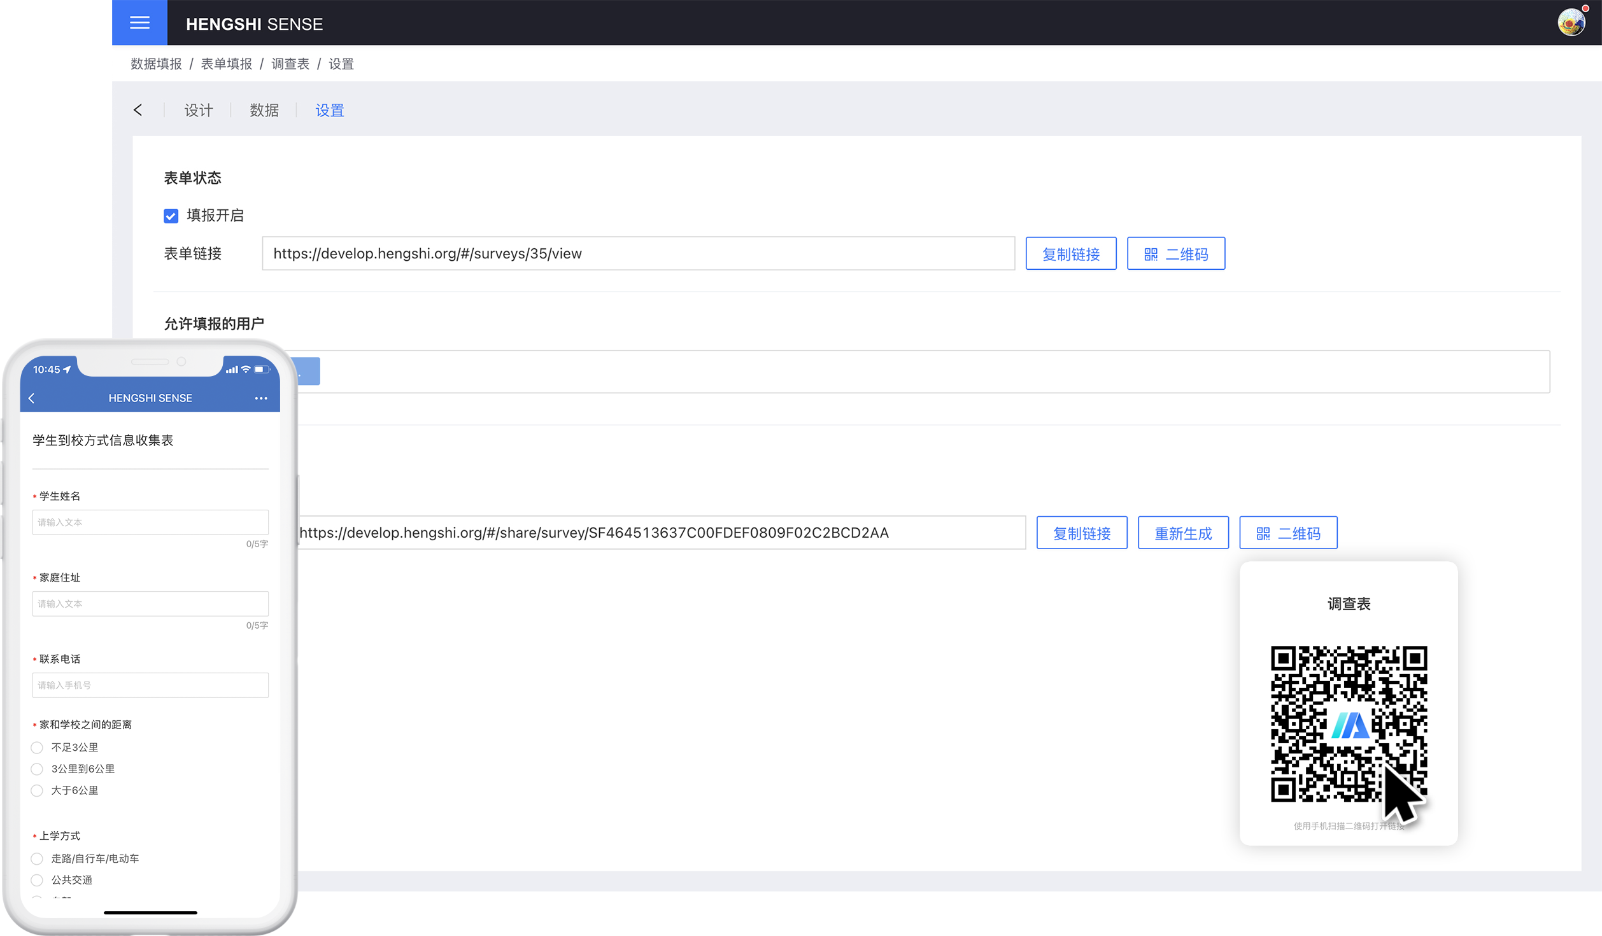
Task: Select 不足3公里 radio option
Action: point(37,747)
